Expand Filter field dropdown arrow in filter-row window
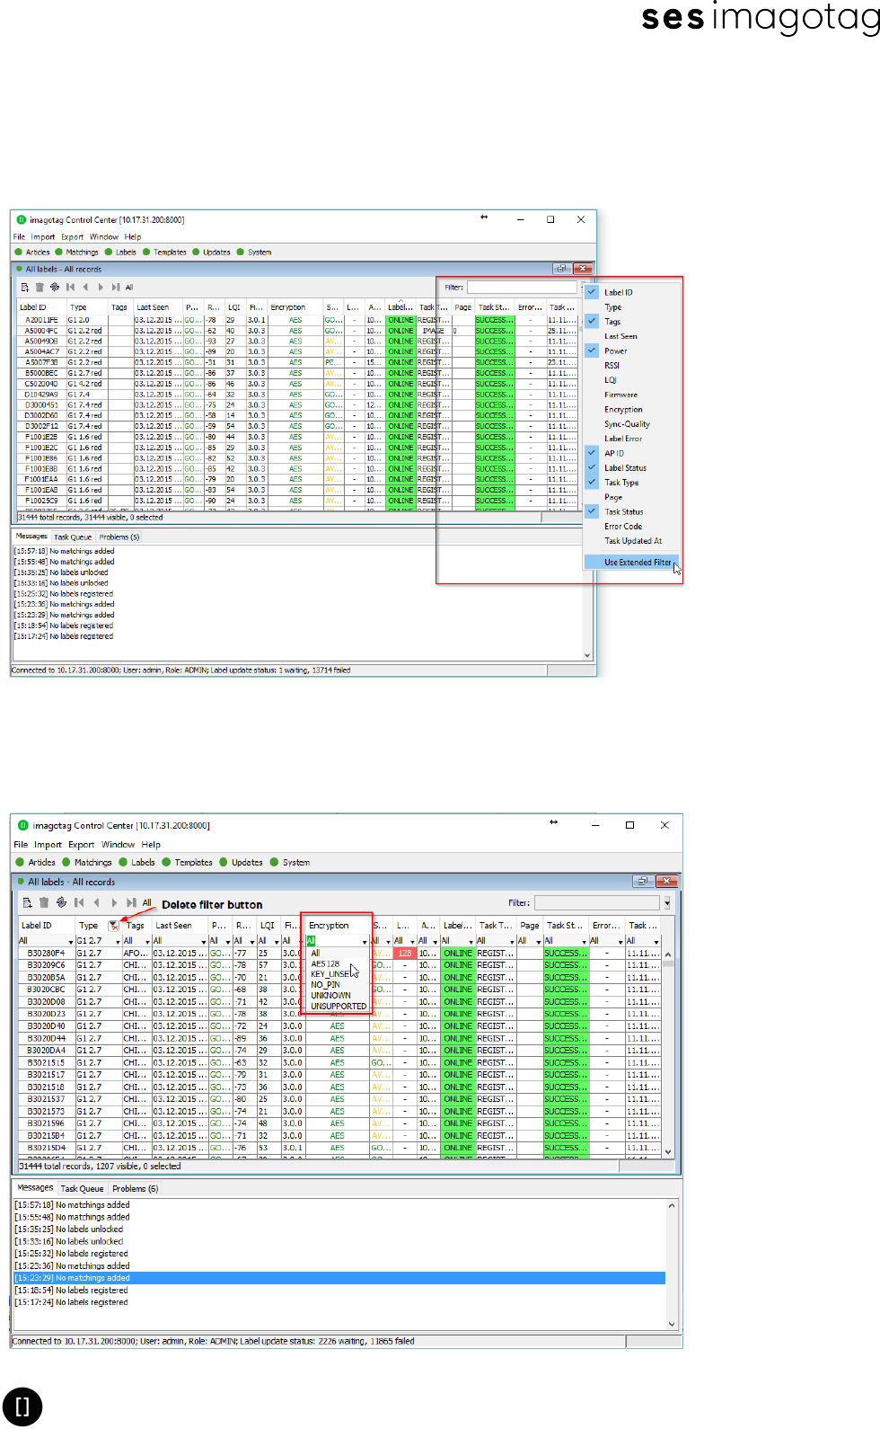The height and width of the screenshot is (1429, 880). pyautogui.click(x=666, y=903)
